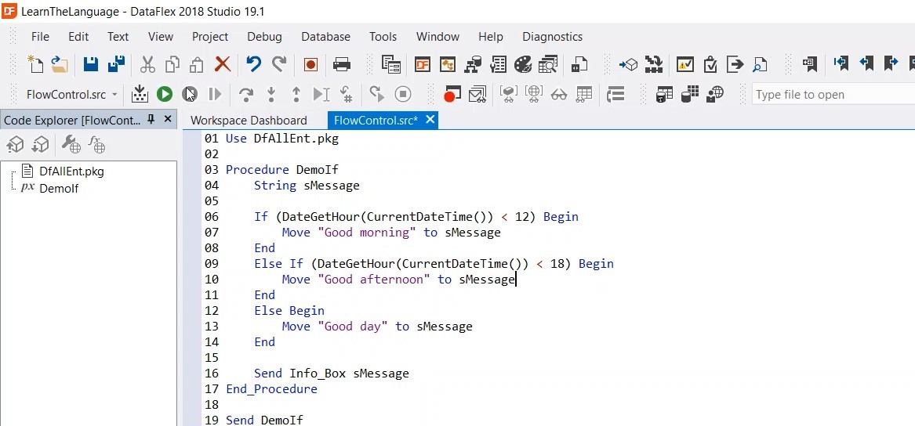Viewport: 915px width, 426px height.
Task: Click the color palette icon
Action: coord(523,64)
